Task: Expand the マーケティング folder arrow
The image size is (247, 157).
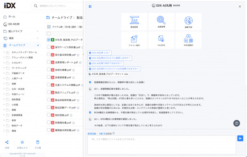Action: (x=4, y=68)
